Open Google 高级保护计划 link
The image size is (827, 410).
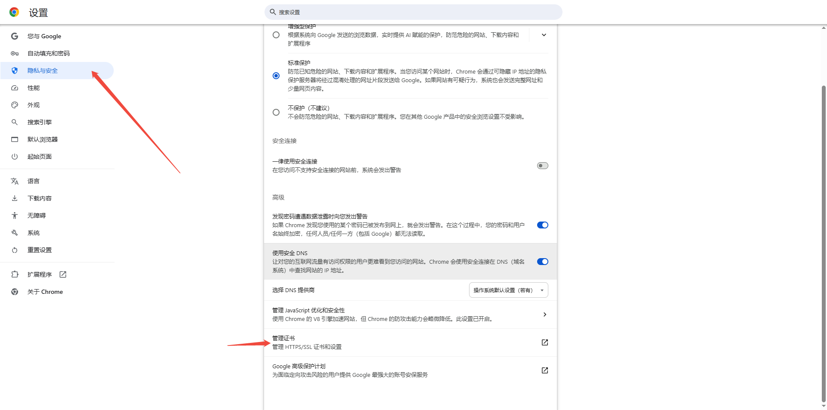[544, 370]
